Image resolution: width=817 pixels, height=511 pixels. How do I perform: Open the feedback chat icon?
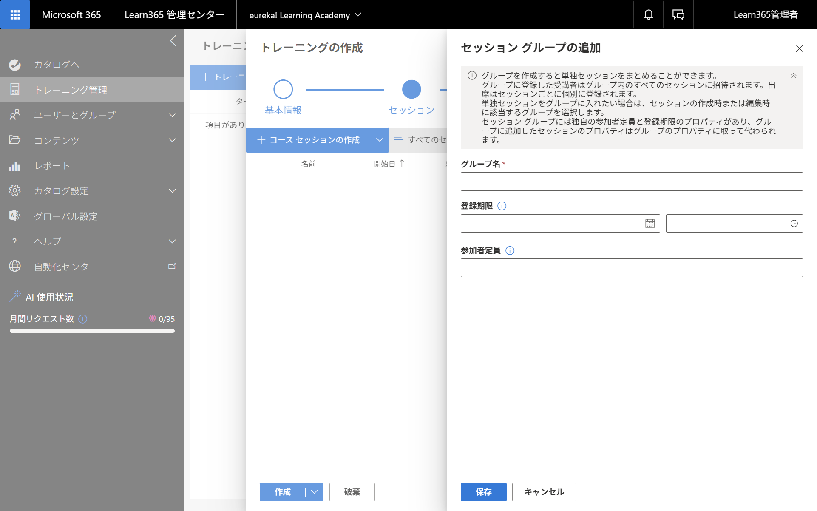coord(678,15)
